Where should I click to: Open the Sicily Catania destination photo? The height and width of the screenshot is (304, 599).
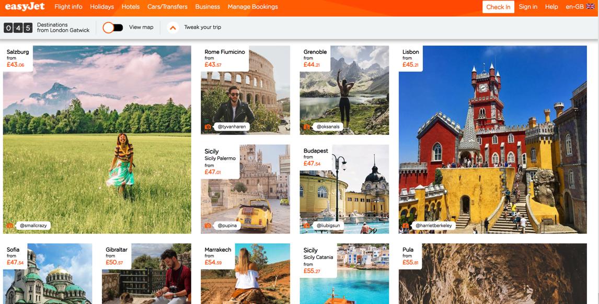pyautogui.click(x=344, y=274)
